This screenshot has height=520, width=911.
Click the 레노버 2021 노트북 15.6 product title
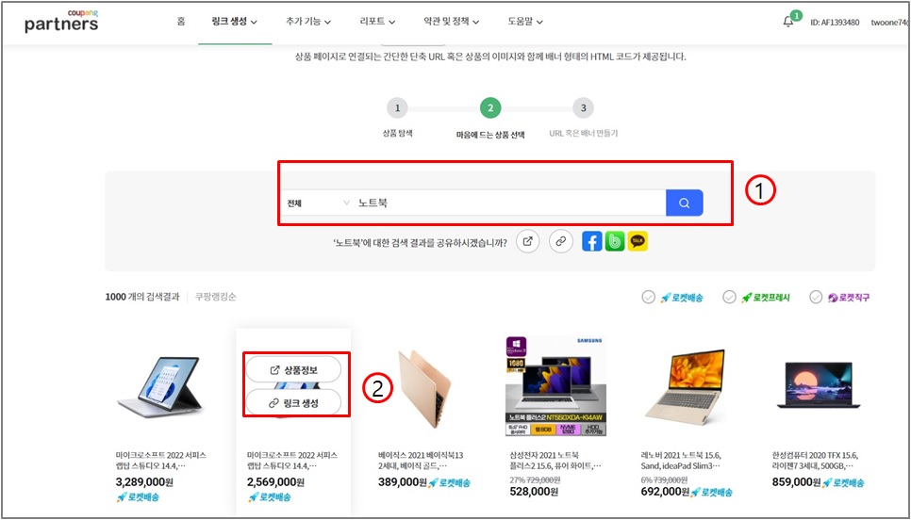tap(680, 461)
